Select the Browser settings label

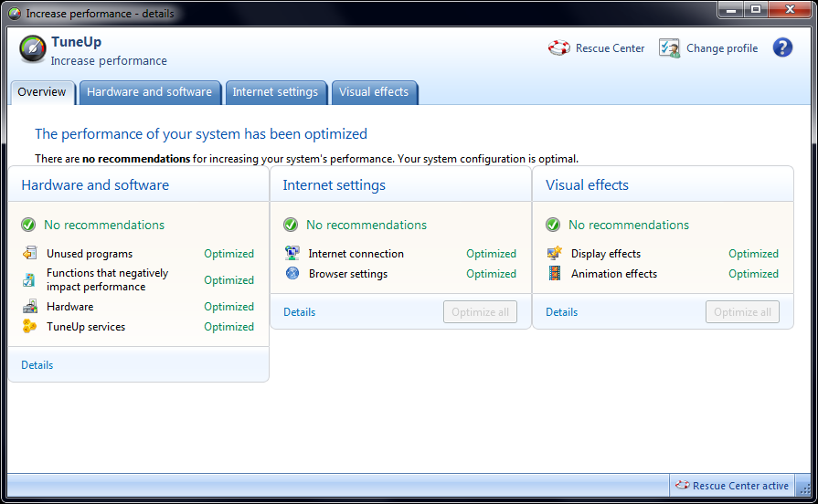pyautogui.click(x=348, y=274)
